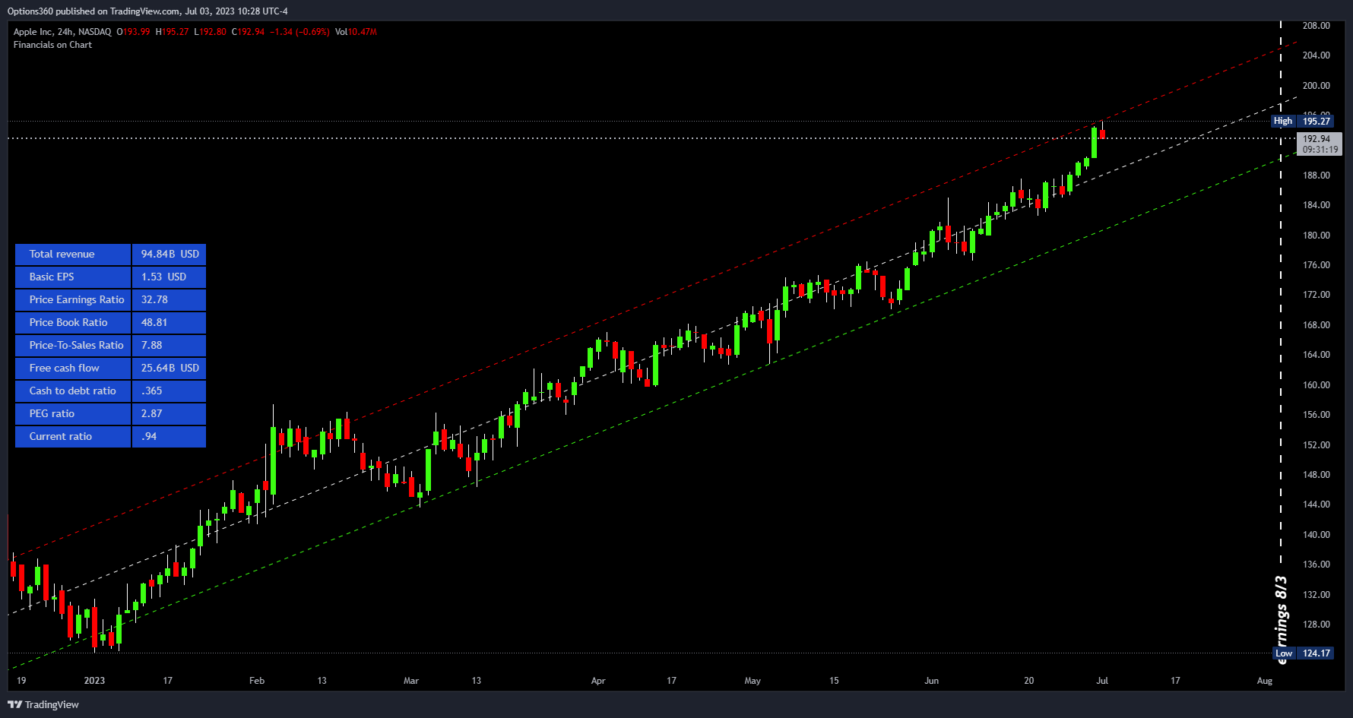Click the Cash to debt ratio label

point(72,391)
